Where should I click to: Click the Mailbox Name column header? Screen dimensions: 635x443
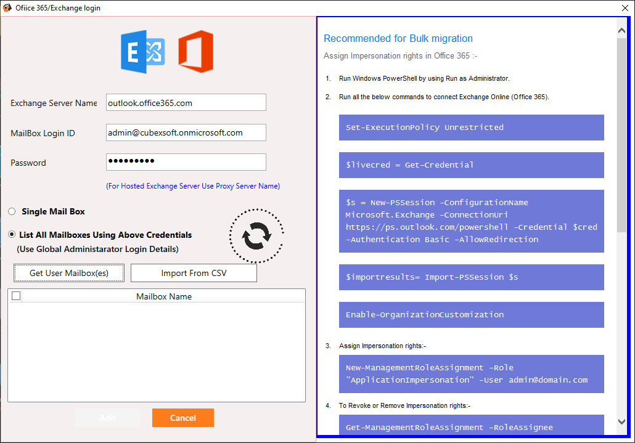(164, 296)
